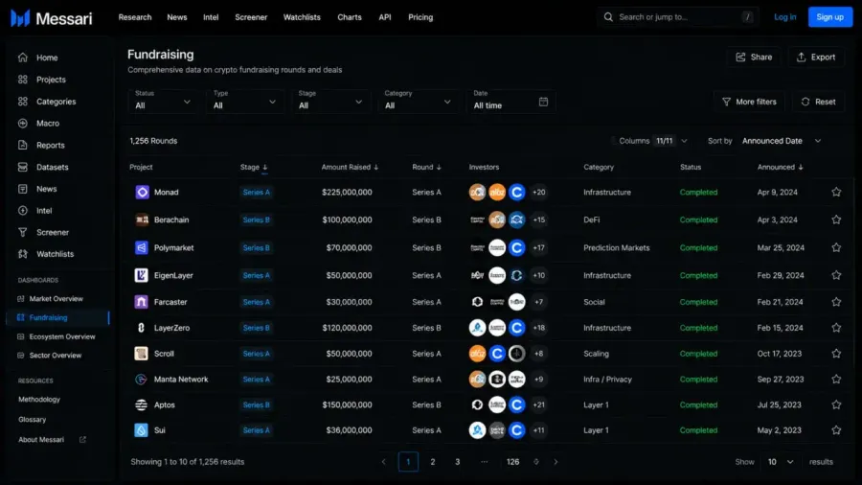Open Projects in the sidebar
Image resolution: width=862 pixels, height=485 pixels.
pos(42,80)
